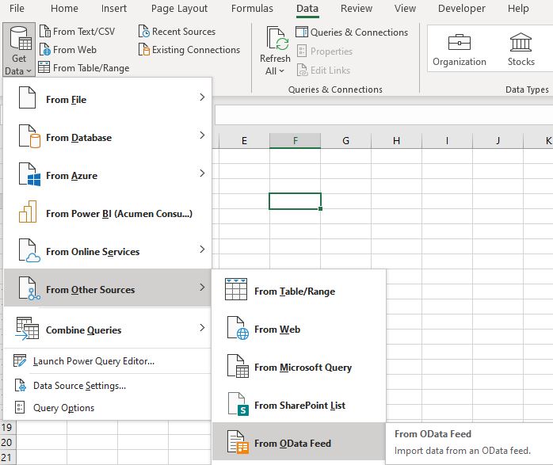Open the File tab

pos(17,9)
